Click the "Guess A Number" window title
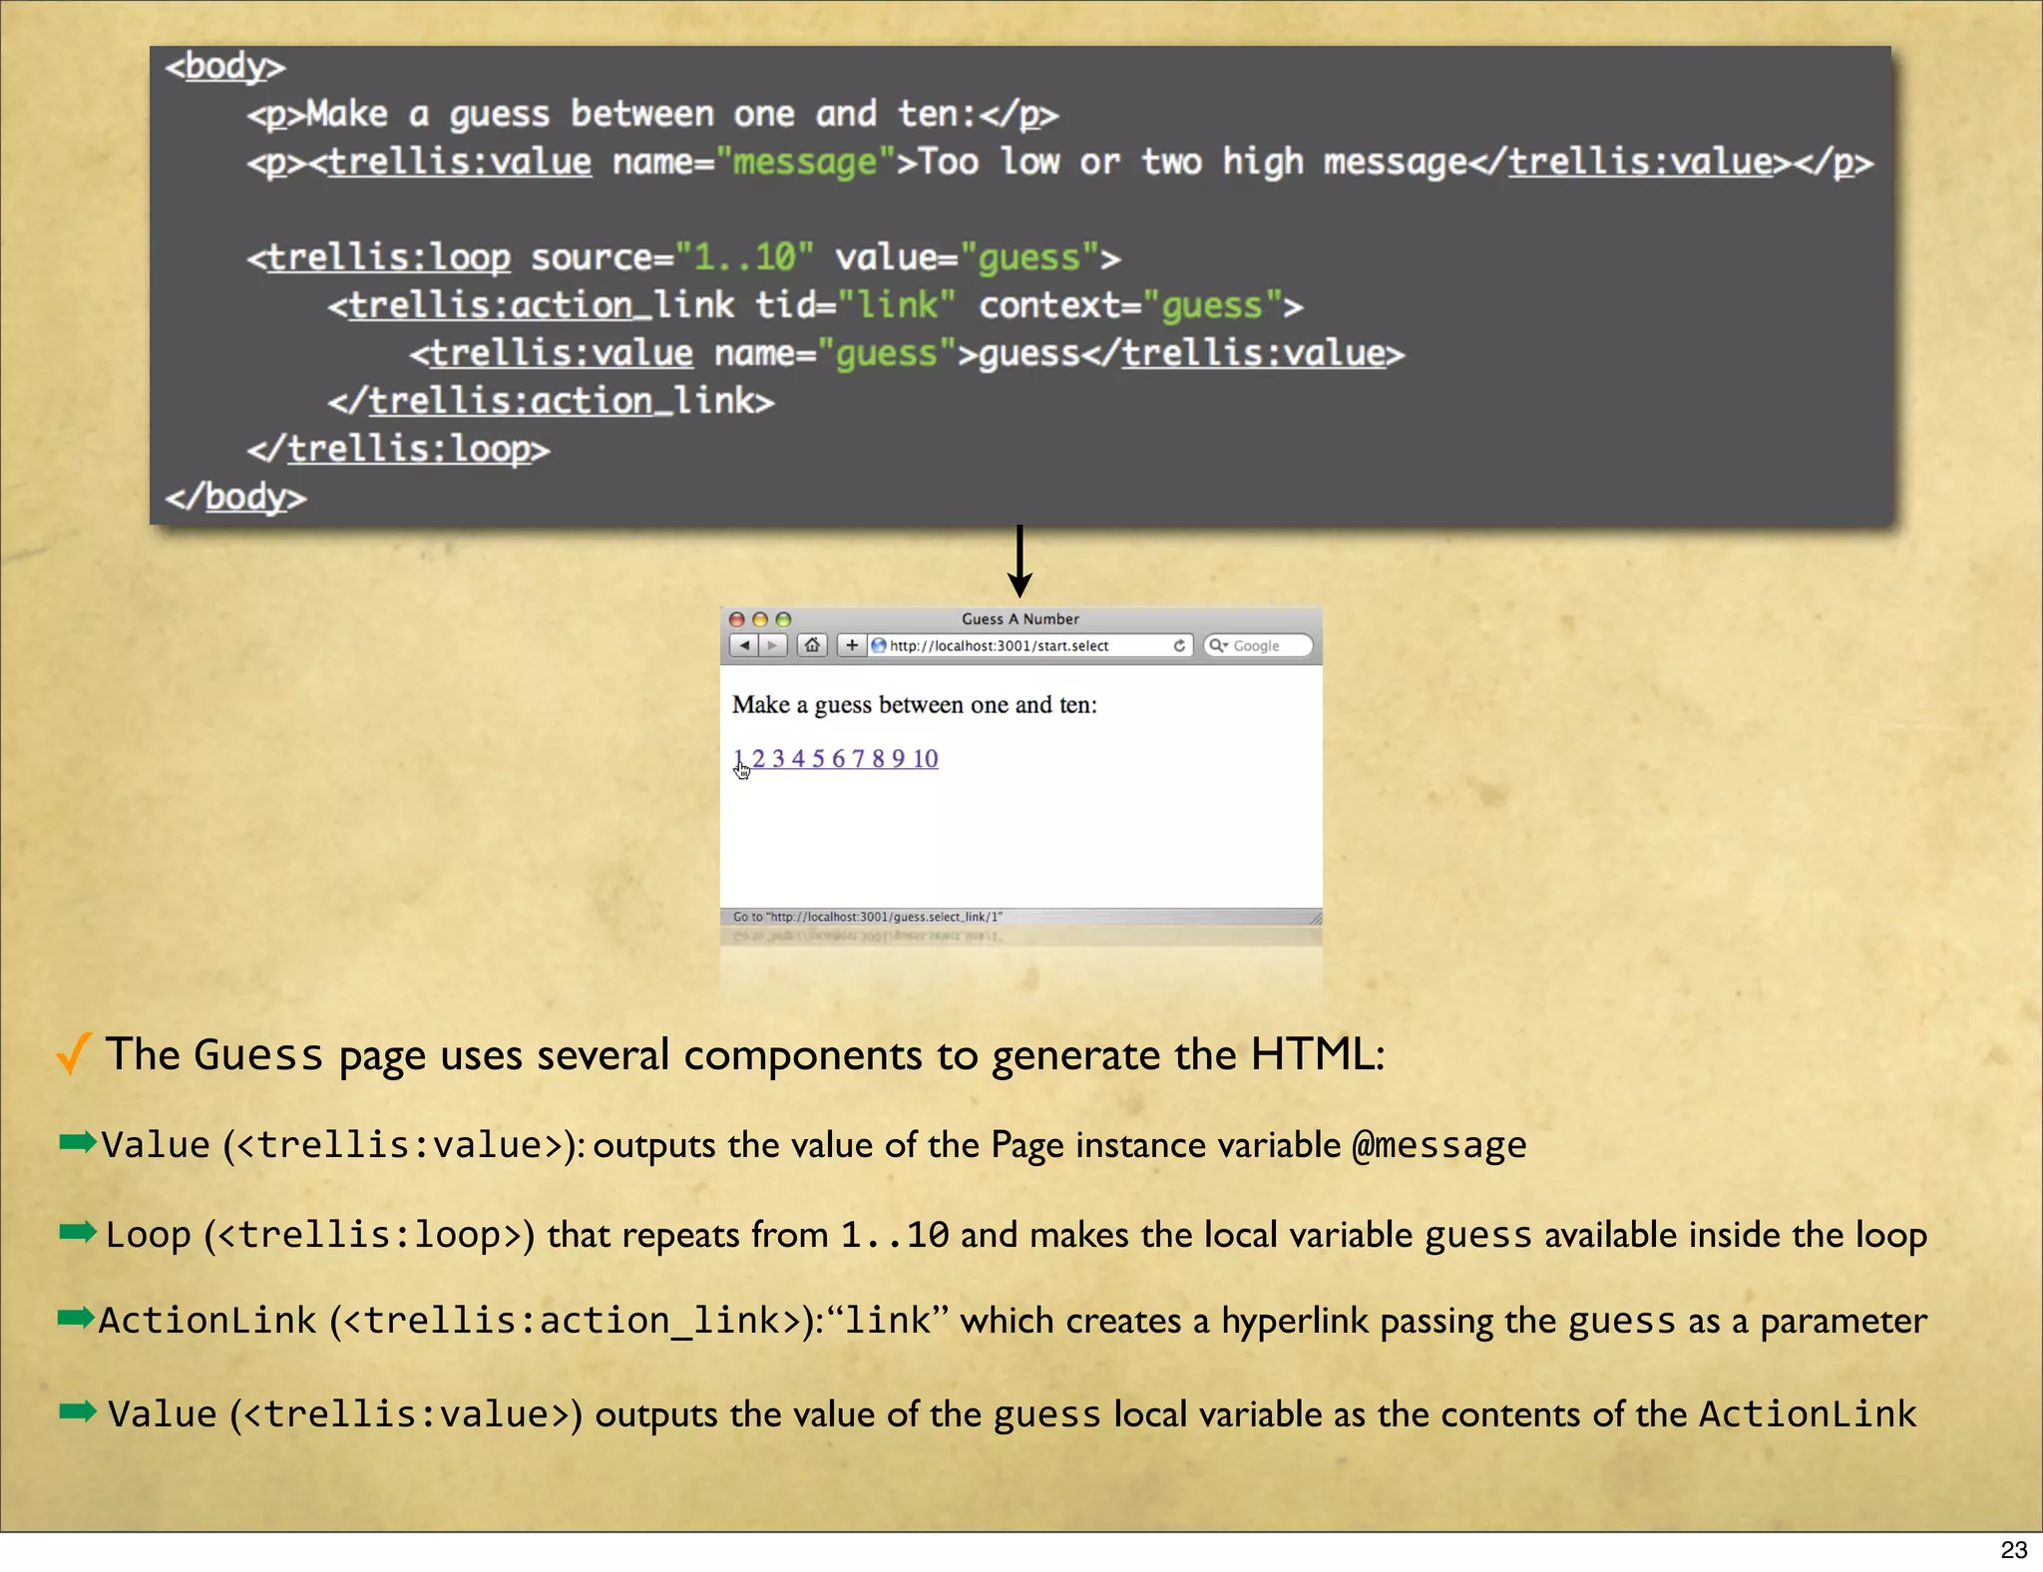The height and width of the screenshot is (1572, 2043). click(1020, 618)
